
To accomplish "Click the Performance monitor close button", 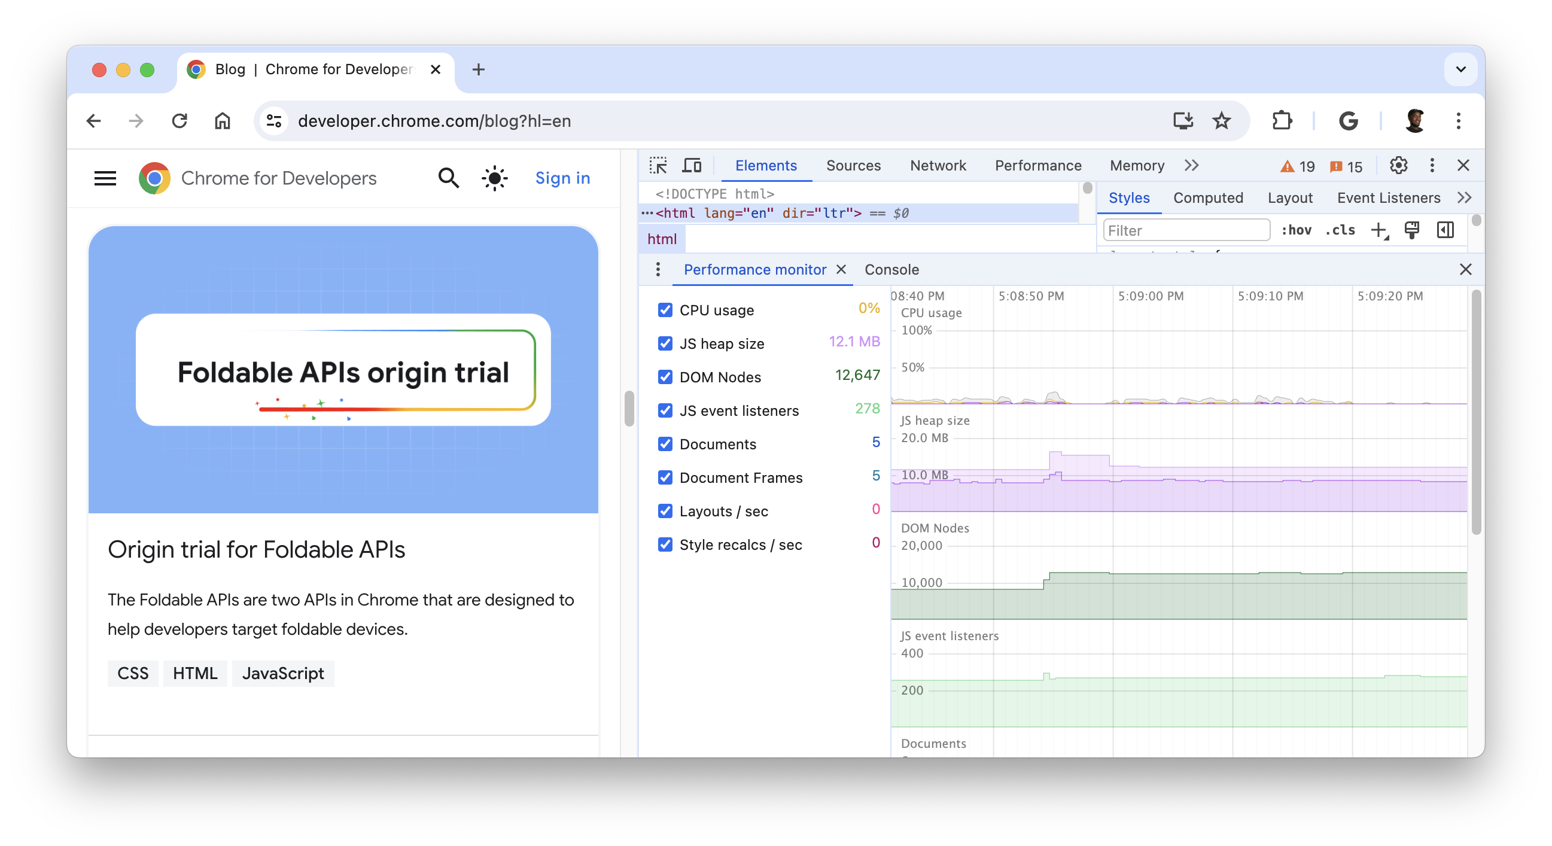I will [845, 270].
